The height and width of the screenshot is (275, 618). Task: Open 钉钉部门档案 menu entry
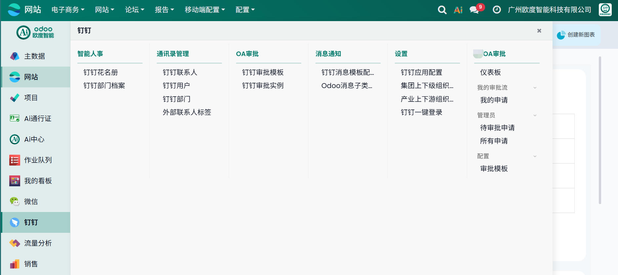[104, 85]
